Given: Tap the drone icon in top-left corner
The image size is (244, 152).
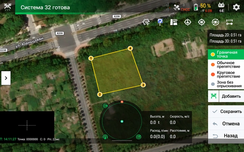Looking at the screenshot, I should click(7, 7).
